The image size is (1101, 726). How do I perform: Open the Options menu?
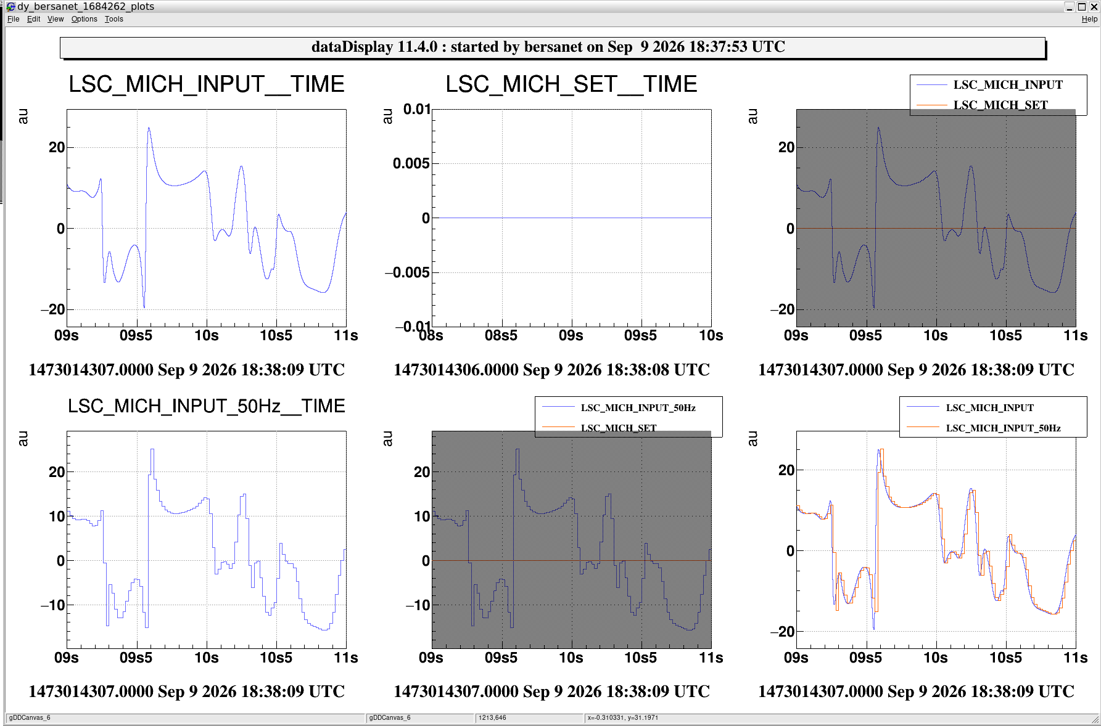point(84,19)
